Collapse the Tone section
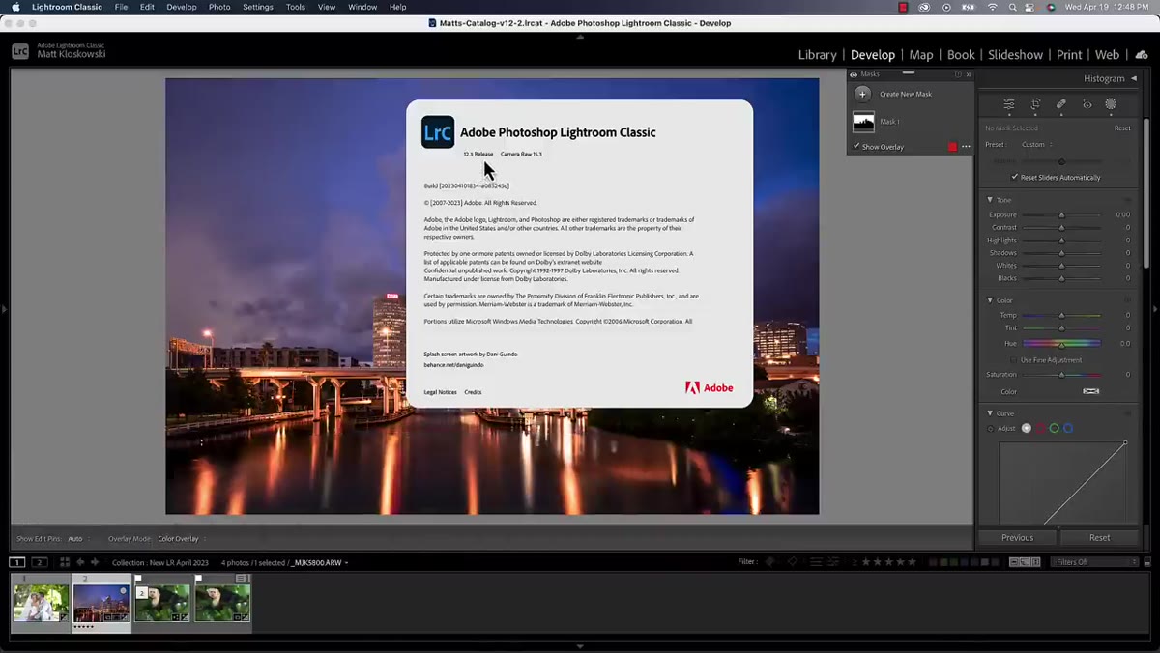 pyautogui.click(x=990, y=200)
